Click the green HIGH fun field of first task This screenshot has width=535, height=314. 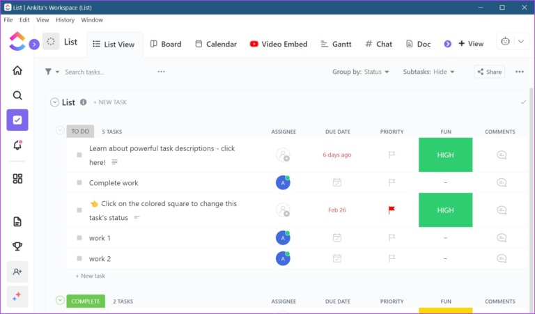(x=445, y=155)
